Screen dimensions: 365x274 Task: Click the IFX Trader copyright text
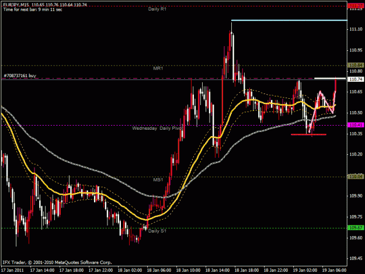click(57, 262)
